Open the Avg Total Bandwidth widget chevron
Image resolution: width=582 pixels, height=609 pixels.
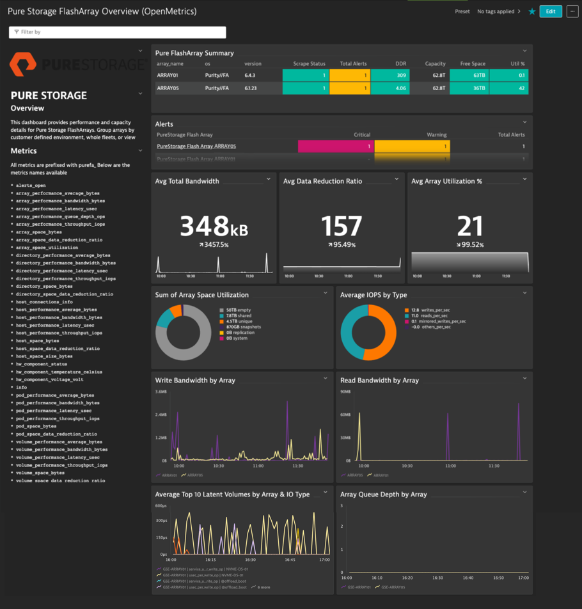pyautogui.click(x=268, y=179)
